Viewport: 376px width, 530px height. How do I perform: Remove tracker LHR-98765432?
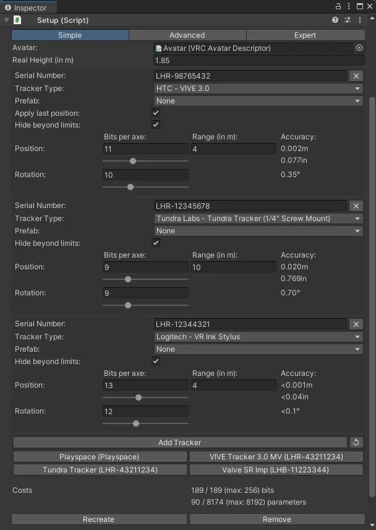point(356,76)
